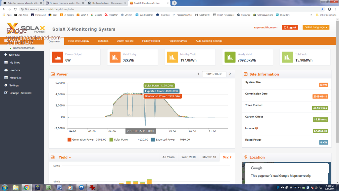
Task: Click the bookmark star in address bar
Action: click(322, 9)
